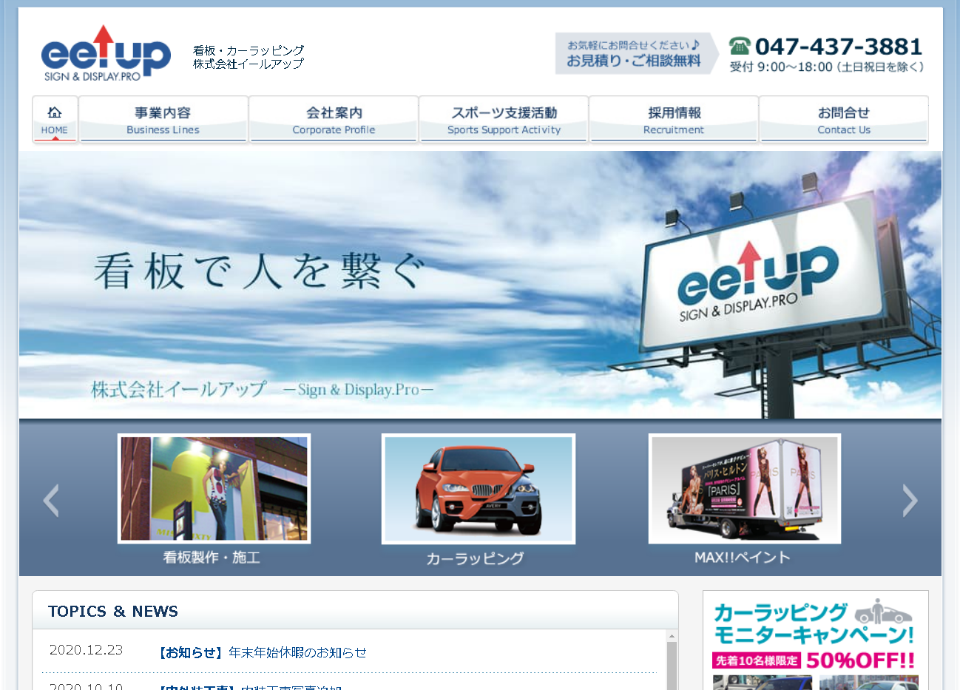
Task: Open カーラッピングモニターキャンペーン banner
Action: click(x=816, y=640)
